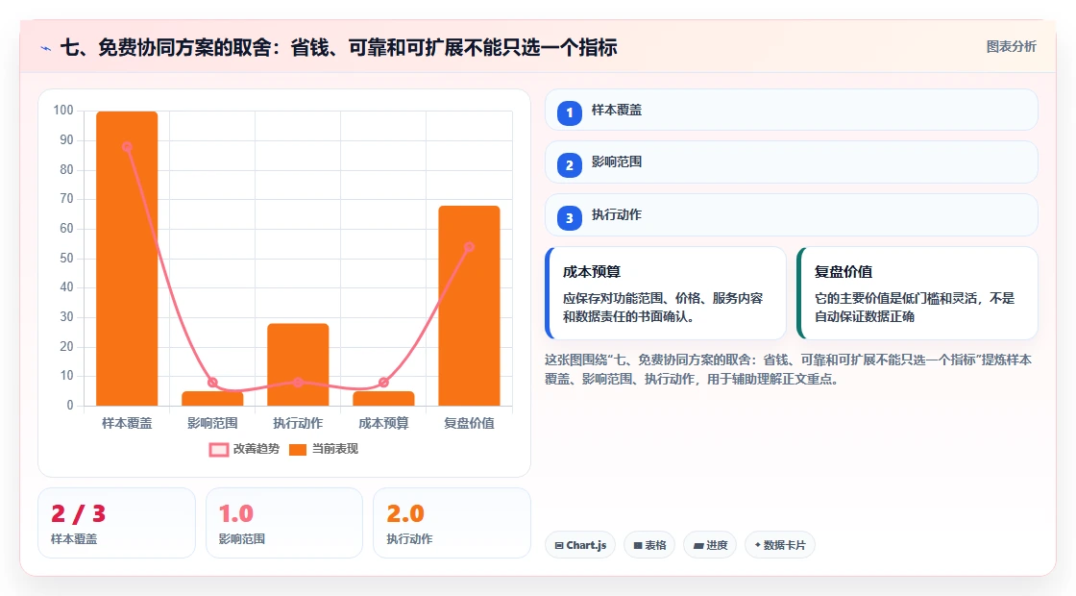Click the Chart.js tag

pos(580,545)
